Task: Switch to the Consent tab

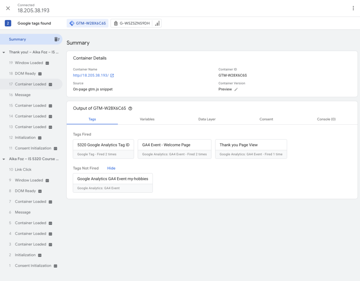Action: (x=266, y=119)
